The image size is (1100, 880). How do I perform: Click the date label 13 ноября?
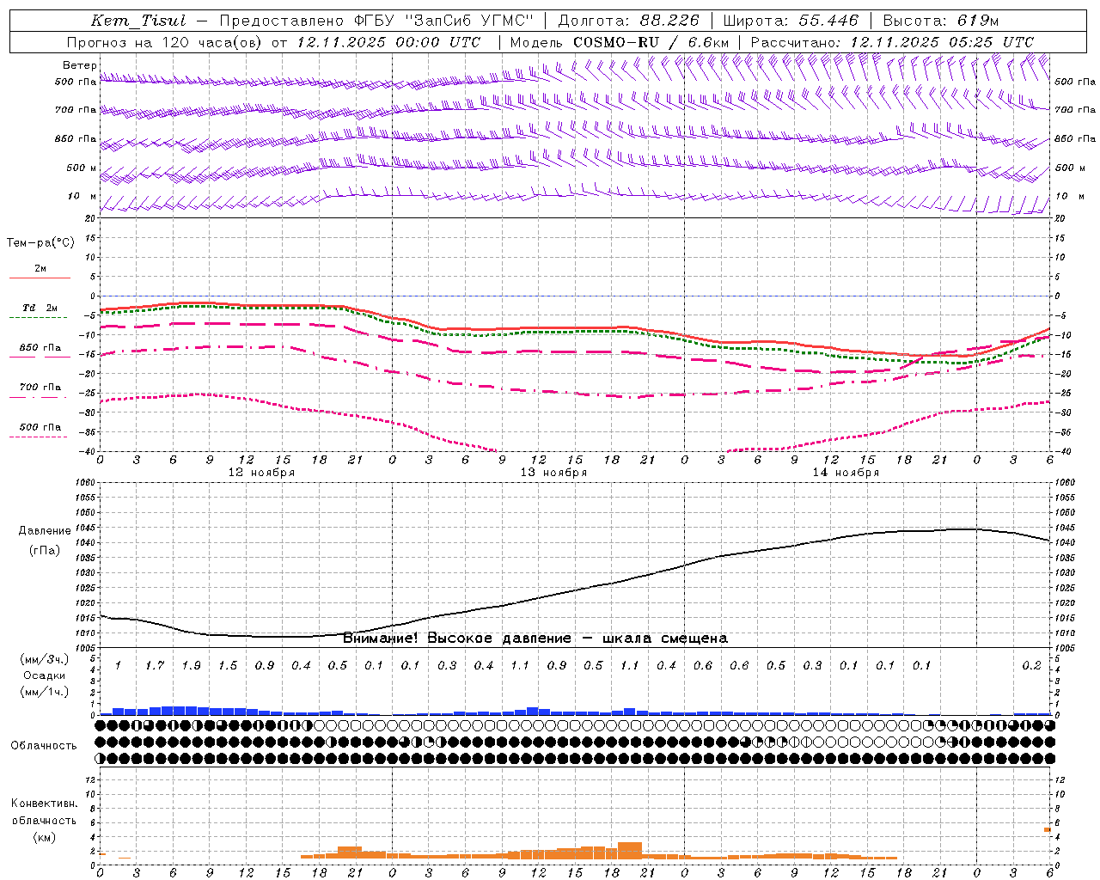pyautogui.click(x=553, y=473)
